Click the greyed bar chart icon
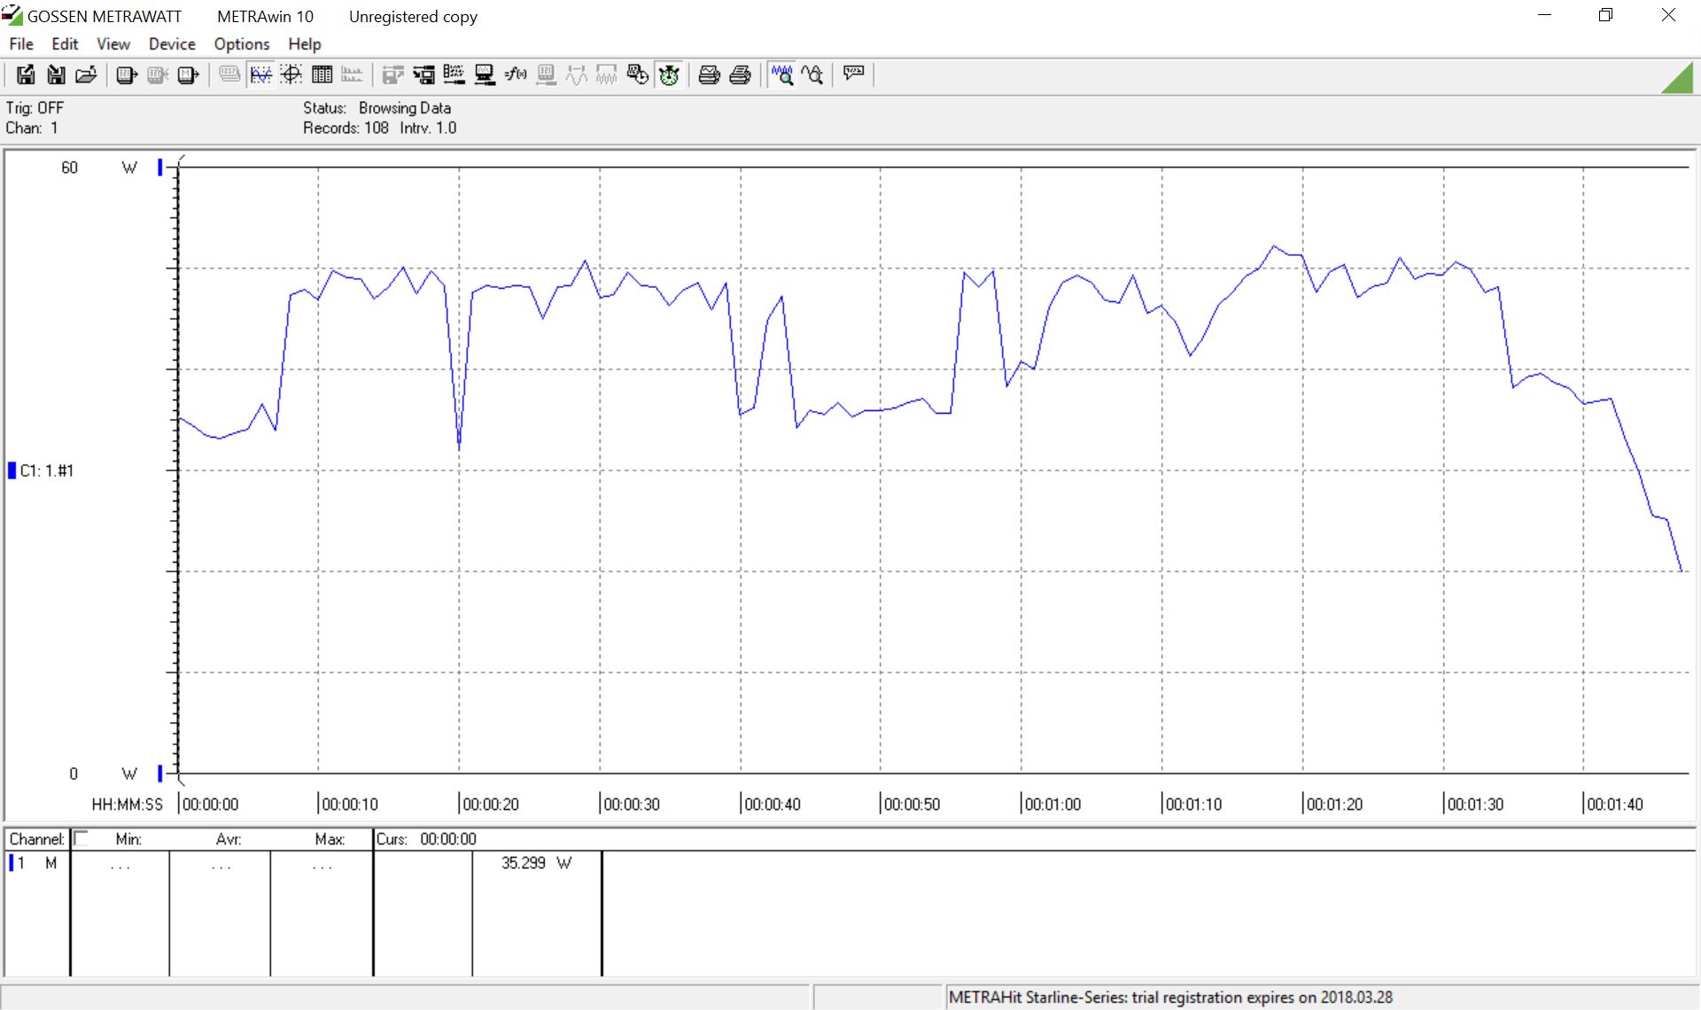This screenshot has width=1701, height=1010. click(x=352, y=74)
